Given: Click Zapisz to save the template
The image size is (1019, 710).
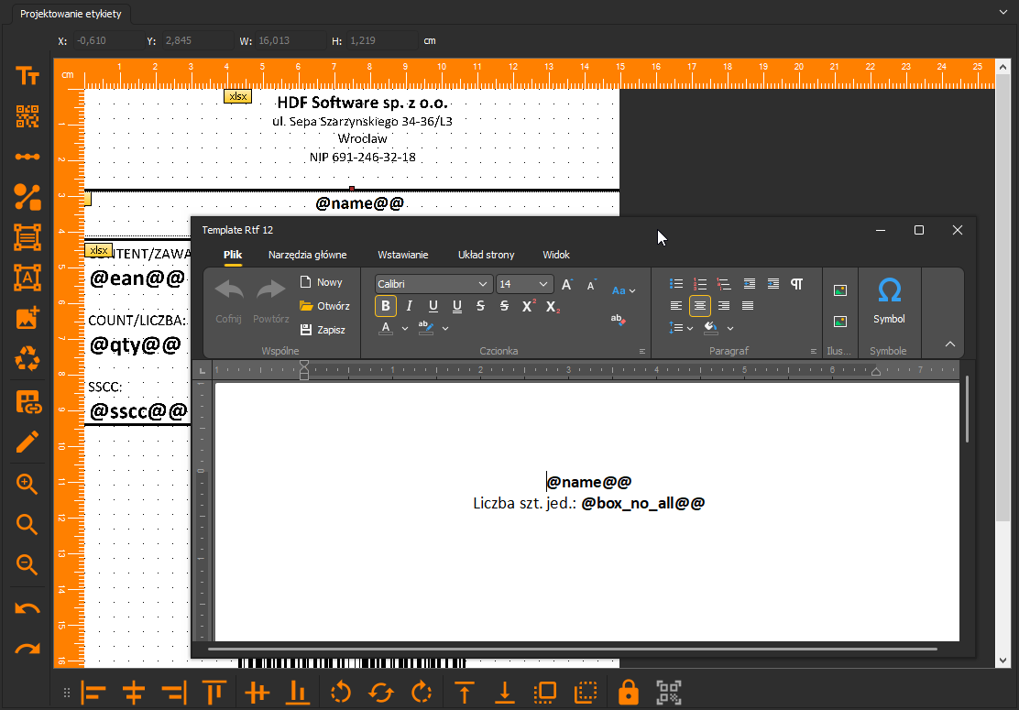Looking at the screenshot, I should click(323, 330).
